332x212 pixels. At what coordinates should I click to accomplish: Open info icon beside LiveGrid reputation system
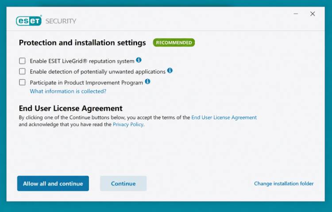139,60
